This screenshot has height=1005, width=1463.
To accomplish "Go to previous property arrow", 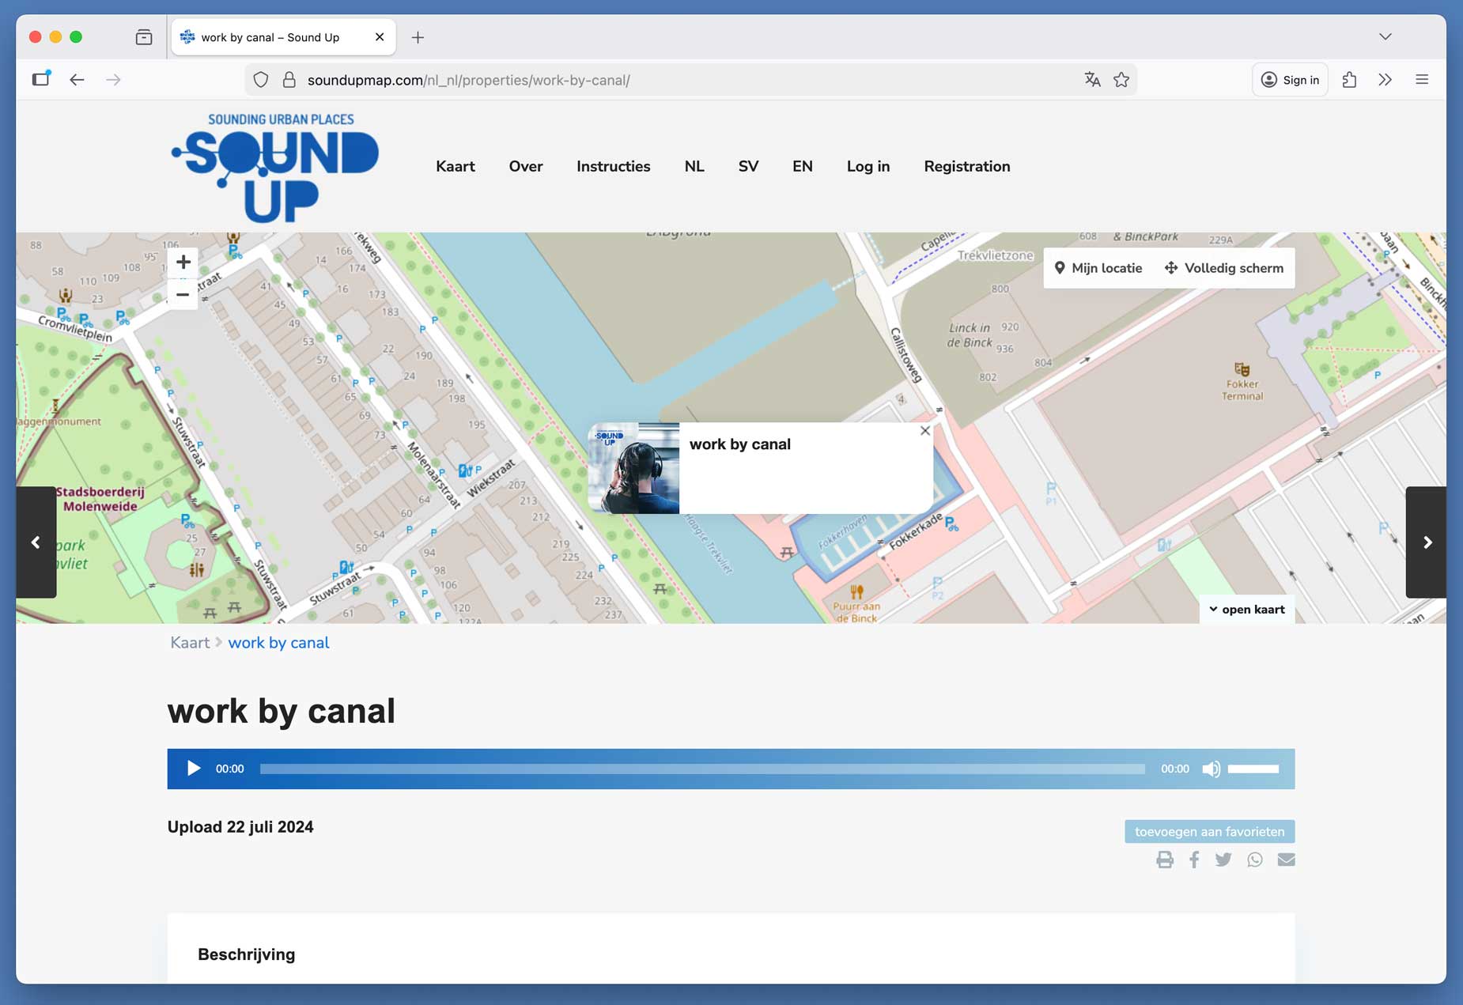I will pos(36,542).
